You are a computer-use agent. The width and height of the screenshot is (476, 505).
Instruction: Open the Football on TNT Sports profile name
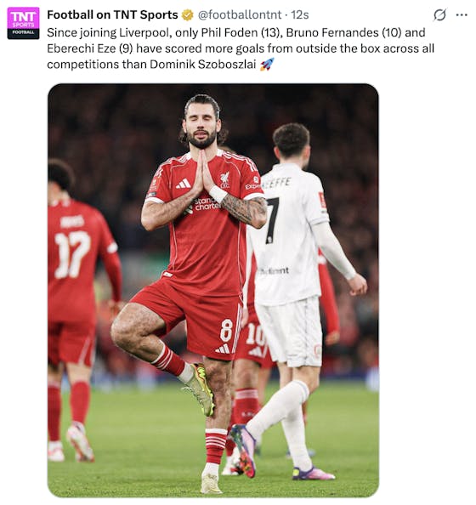pos(112,14)
